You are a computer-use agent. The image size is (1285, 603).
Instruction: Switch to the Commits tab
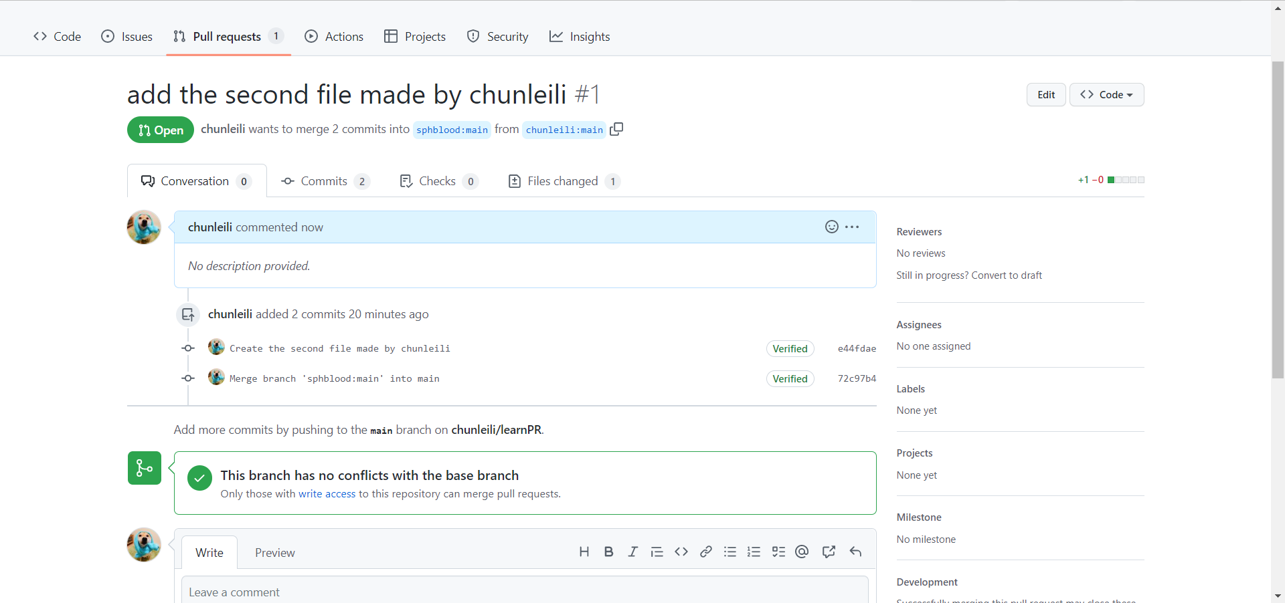(x=325, y=181)
